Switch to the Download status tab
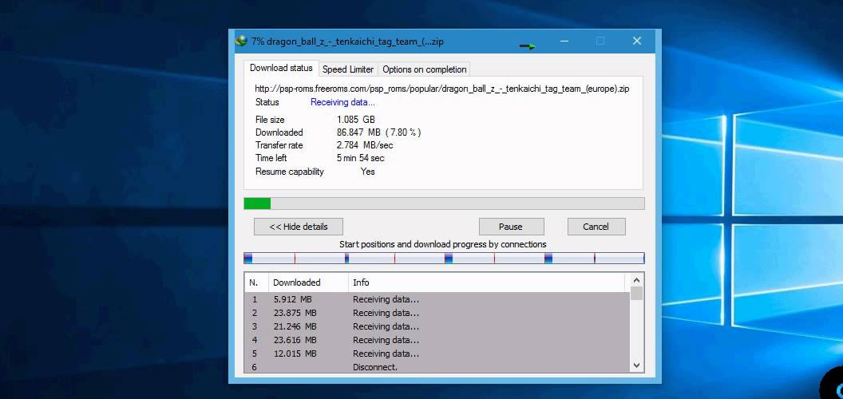This screenshot has height=399, width=843. [x=281, y=69]
